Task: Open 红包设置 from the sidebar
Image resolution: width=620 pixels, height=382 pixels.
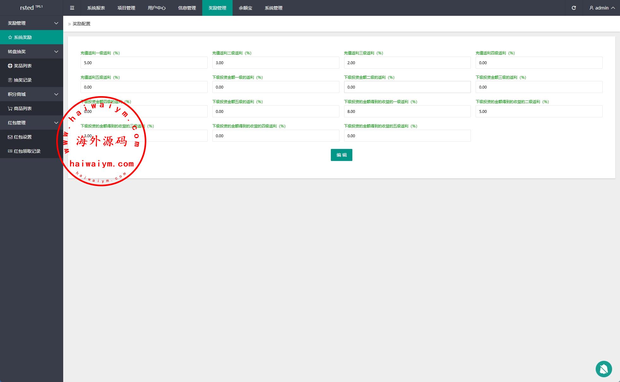Action: coord(23,137)
